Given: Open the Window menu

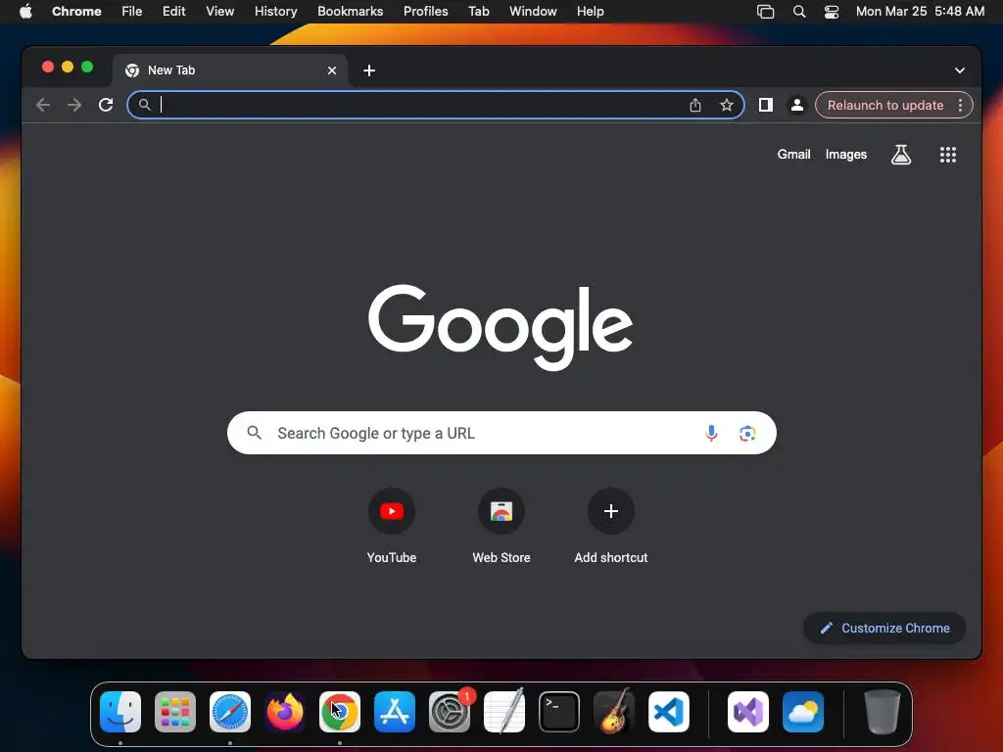Looking at the screenshot, I should pos(533,12).
